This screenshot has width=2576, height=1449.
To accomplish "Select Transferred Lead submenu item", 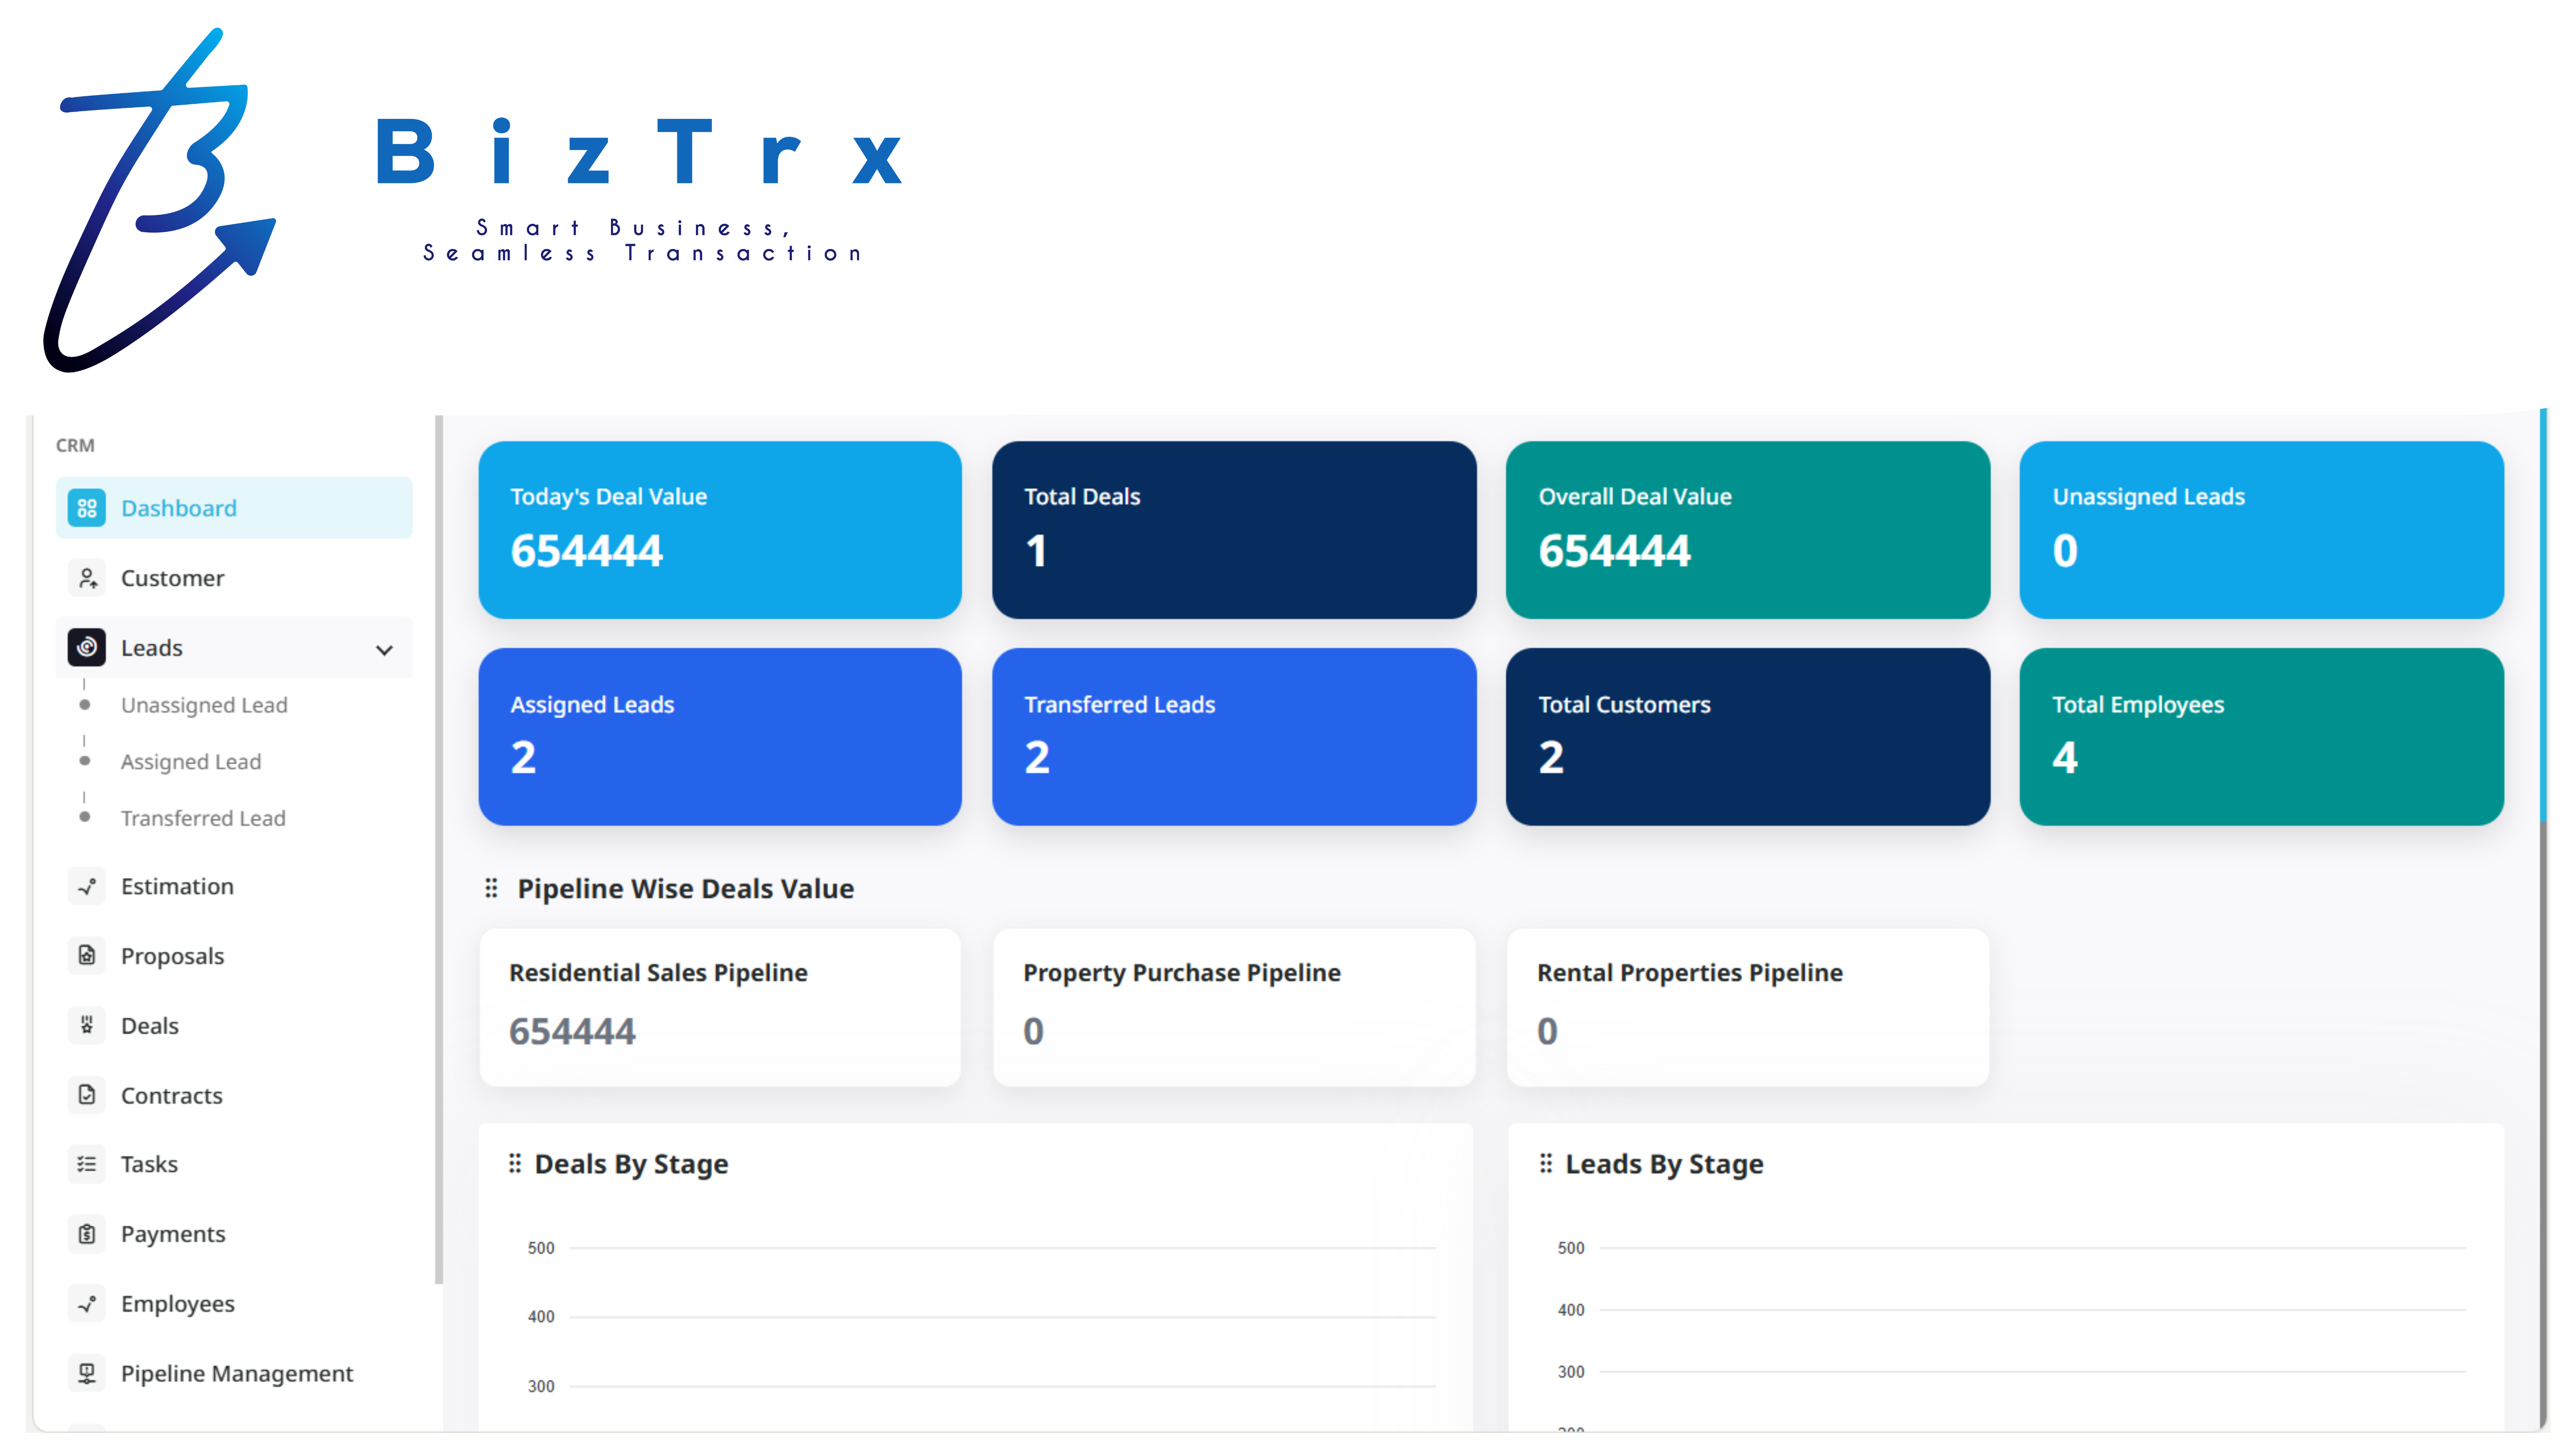I will [203, 818].
